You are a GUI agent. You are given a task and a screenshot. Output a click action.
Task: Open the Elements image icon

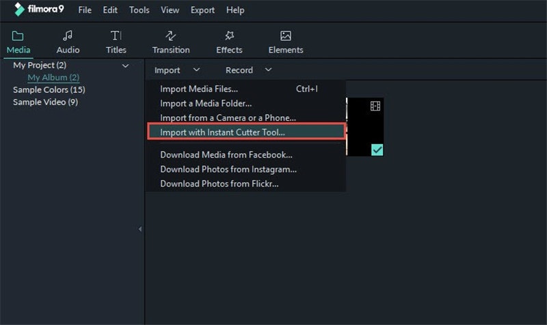pyautogui.click(x=286, y=36)
